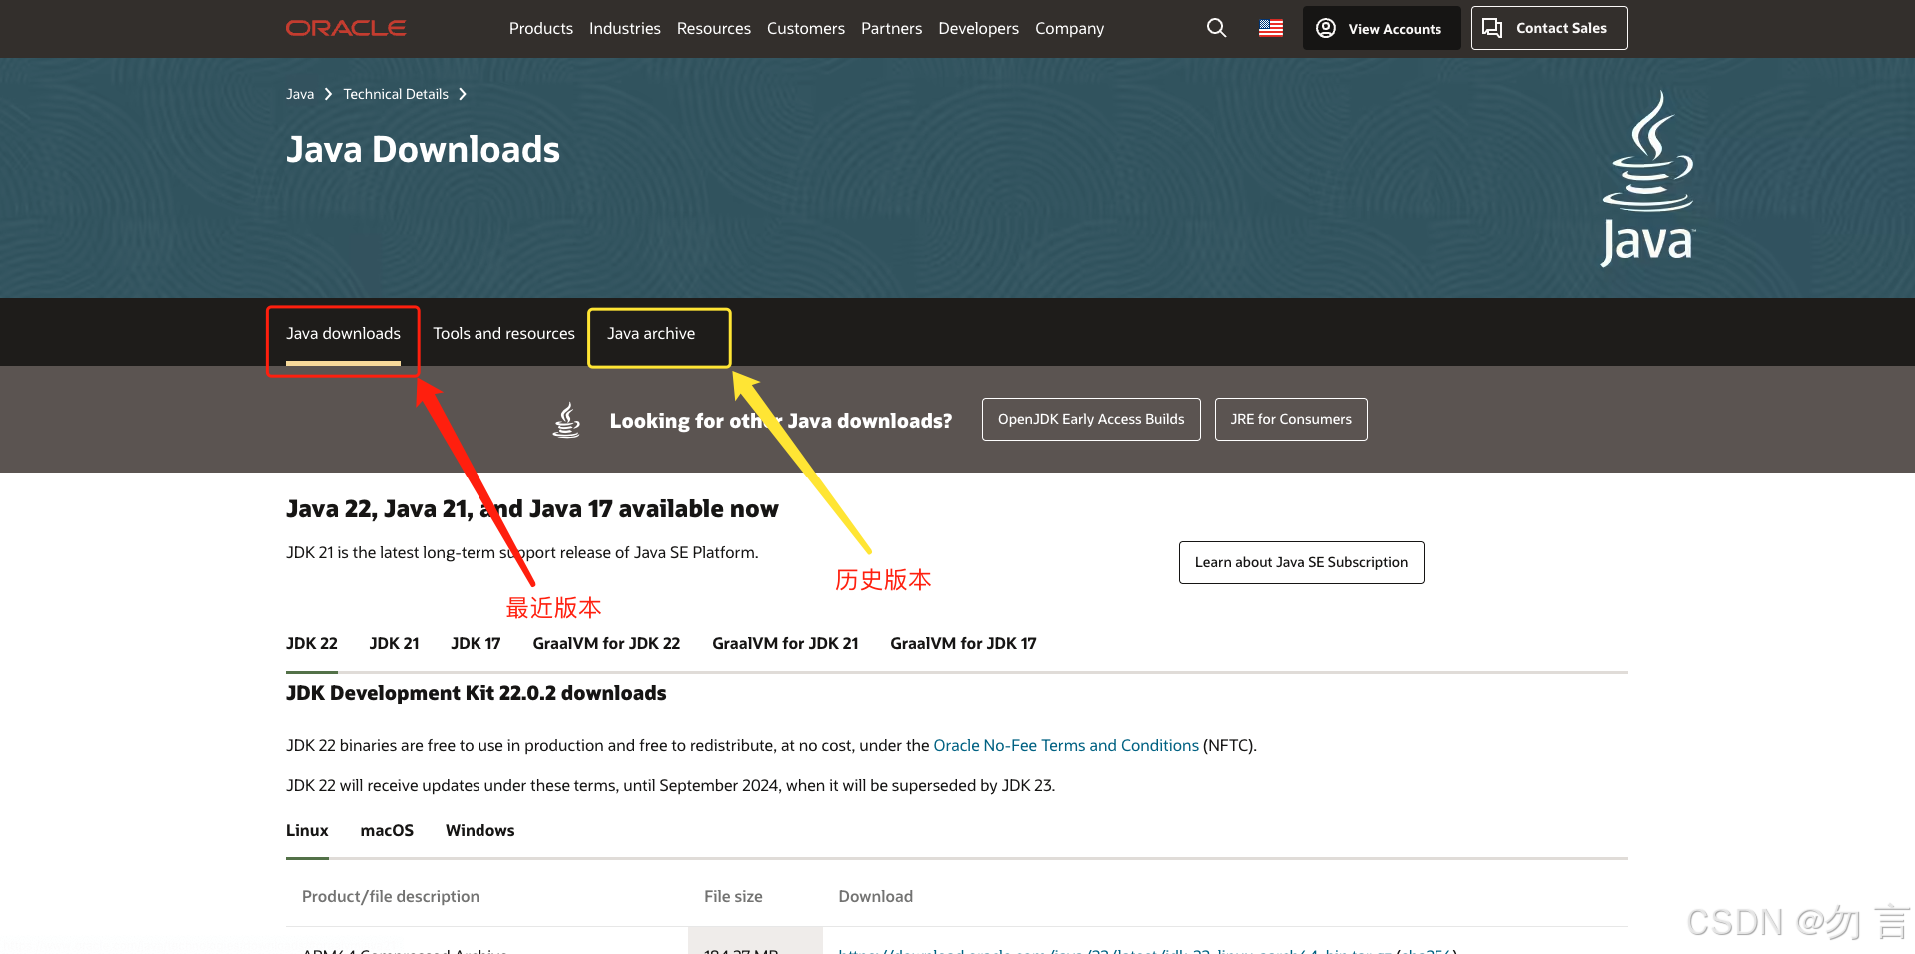The width and height of the screenshot is (1915, 954).
Task: Select the GraalVM for JDK 21 tab
Action: pyautogui.click(x=785, y=644)
